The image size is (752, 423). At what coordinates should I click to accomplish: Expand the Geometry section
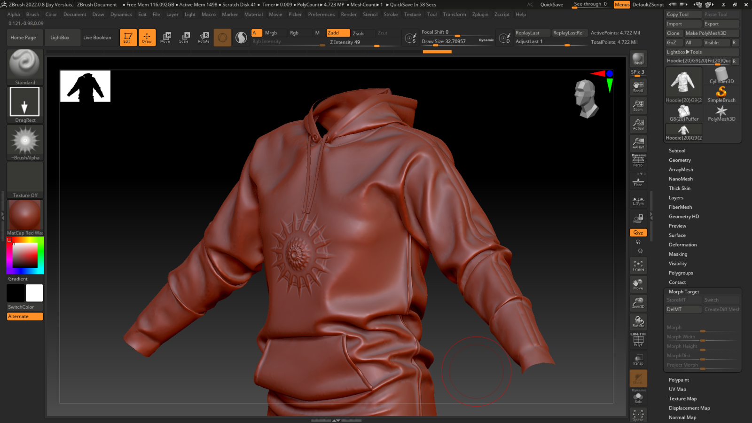pos(680,160)
